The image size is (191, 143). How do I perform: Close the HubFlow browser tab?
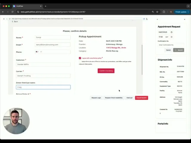(41, 6)
